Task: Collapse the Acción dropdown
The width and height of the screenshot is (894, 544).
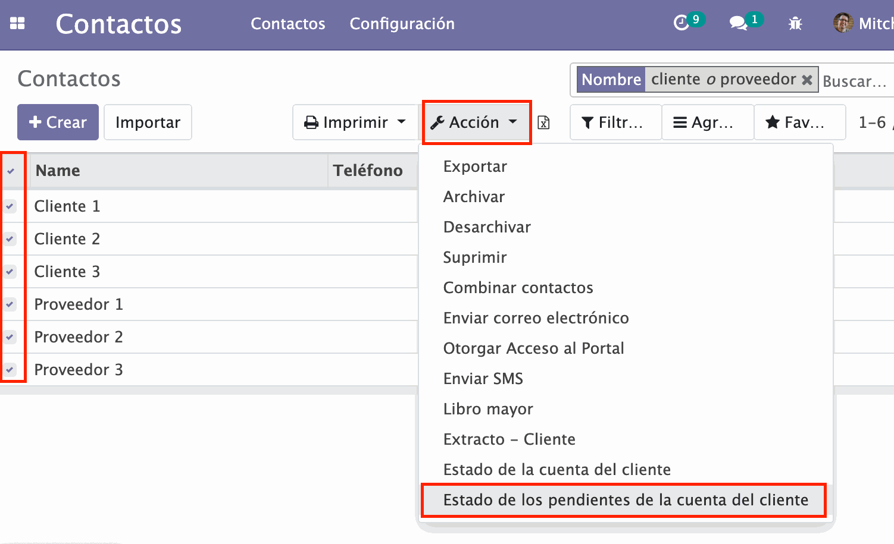Action: point(475,122)
